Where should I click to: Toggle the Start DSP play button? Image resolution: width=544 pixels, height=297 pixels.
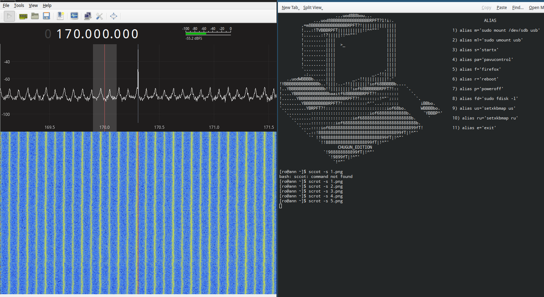pyautogui.click(x=9, y=16)
